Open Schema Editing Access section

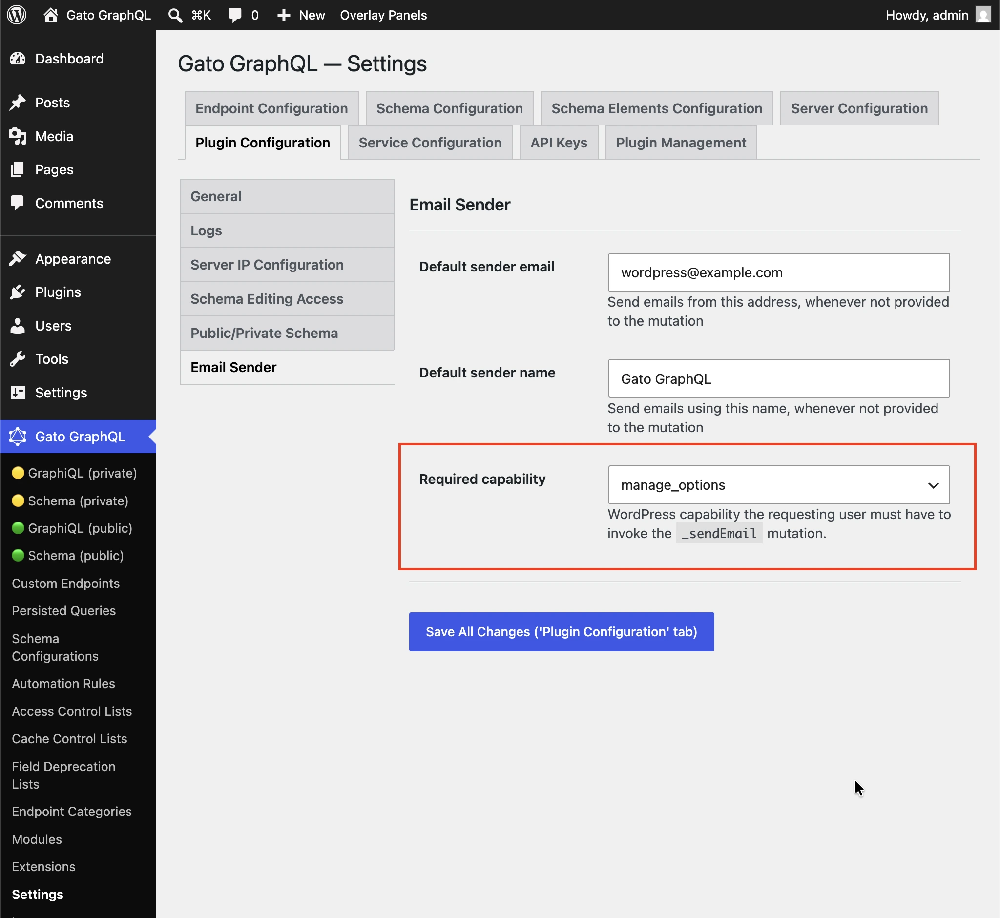(x=287, y=299)
